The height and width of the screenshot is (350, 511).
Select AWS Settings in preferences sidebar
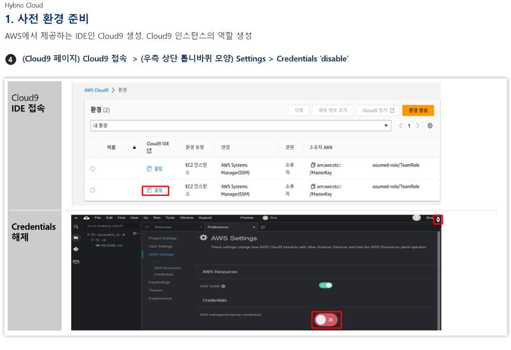[x=161, y=255]
